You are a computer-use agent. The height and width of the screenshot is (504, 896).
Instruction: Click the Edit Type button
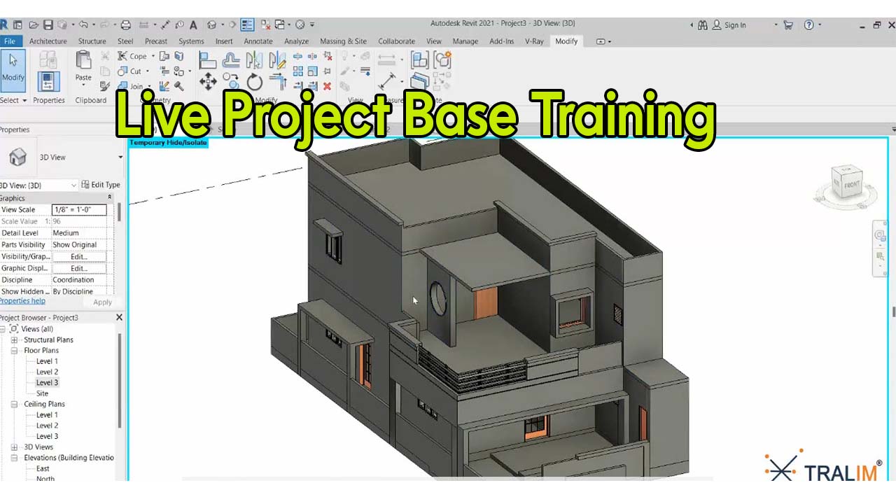(x=101, y=185)
